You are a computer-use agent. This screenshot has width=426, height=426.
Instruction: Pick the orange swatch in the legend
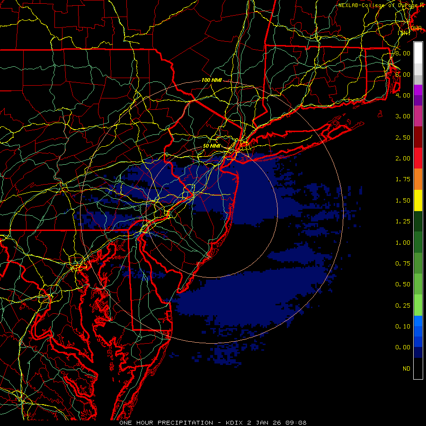(x=418, y=179)
